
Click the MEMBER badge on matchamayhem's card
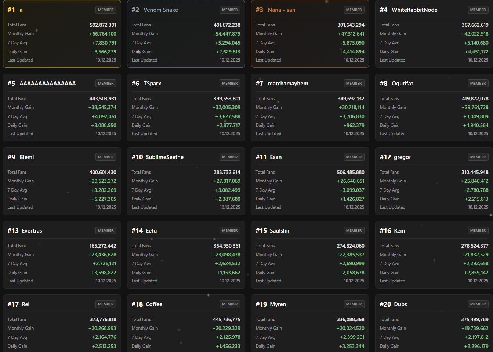[x=354, y=84]
